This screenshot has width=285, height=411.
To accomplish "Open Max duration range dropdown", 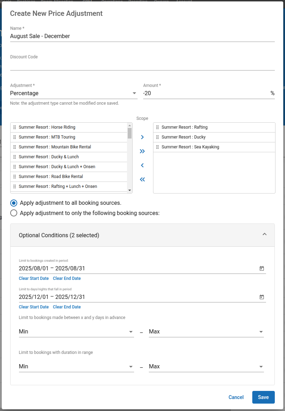I will (206, 367).
